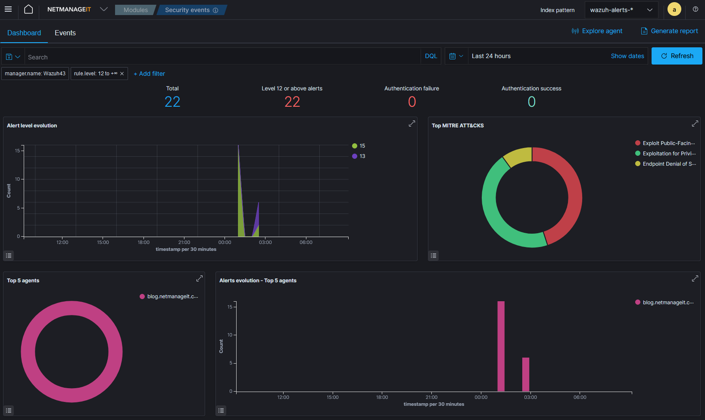The width and height of the screenshot is (705, 420).
Task: Open the Modules breadcrumb
Action: (x=135, y=10)
